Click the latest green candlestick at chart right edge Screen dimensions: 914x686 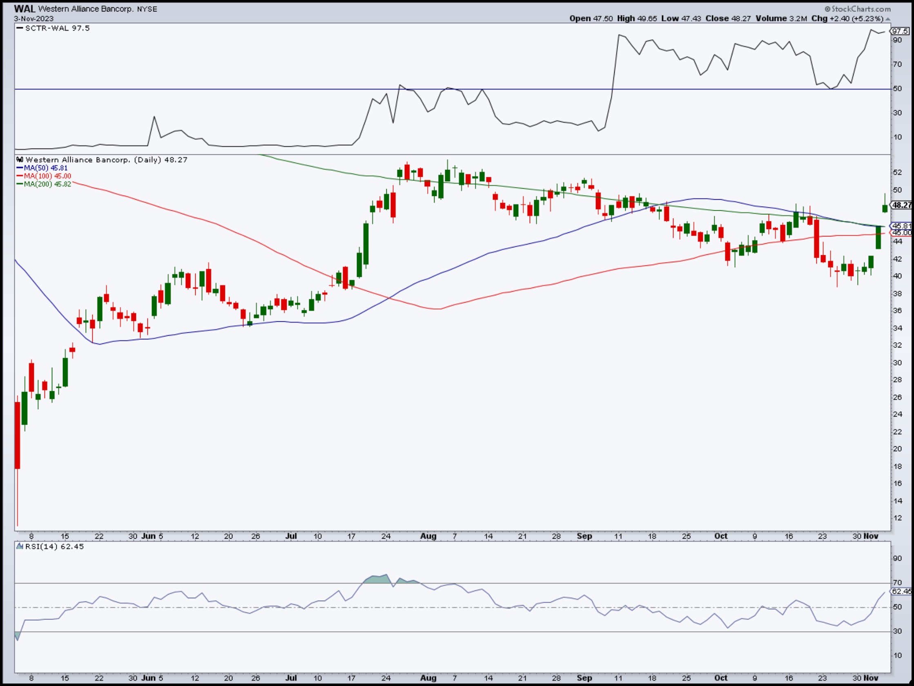click(x=885, y=208)
